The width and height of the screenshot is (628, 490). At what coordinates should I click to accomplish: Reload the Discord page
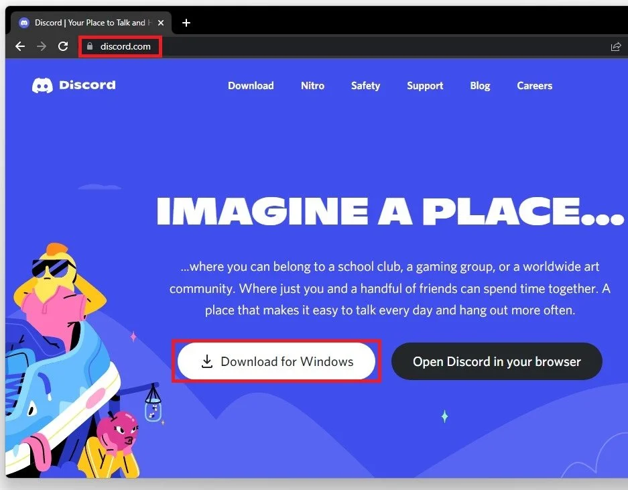point(63,46)
